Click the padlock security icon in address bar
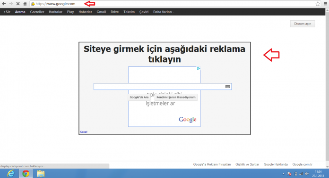329x178 pixels. click(33, 4)
